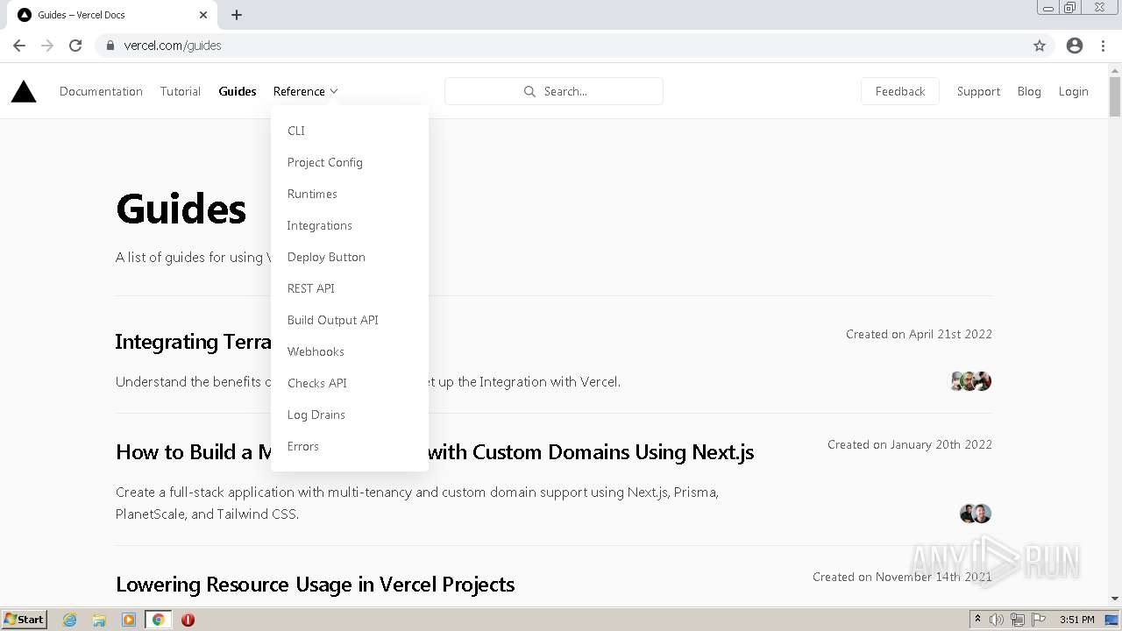Screen dimensions: 1122x631
Task: Reload the page with the refresh icon
Action: 75,46
